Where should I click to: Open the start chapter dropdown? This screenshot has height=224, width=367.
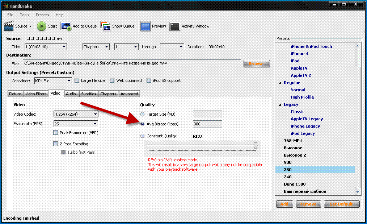pos(126,47)
